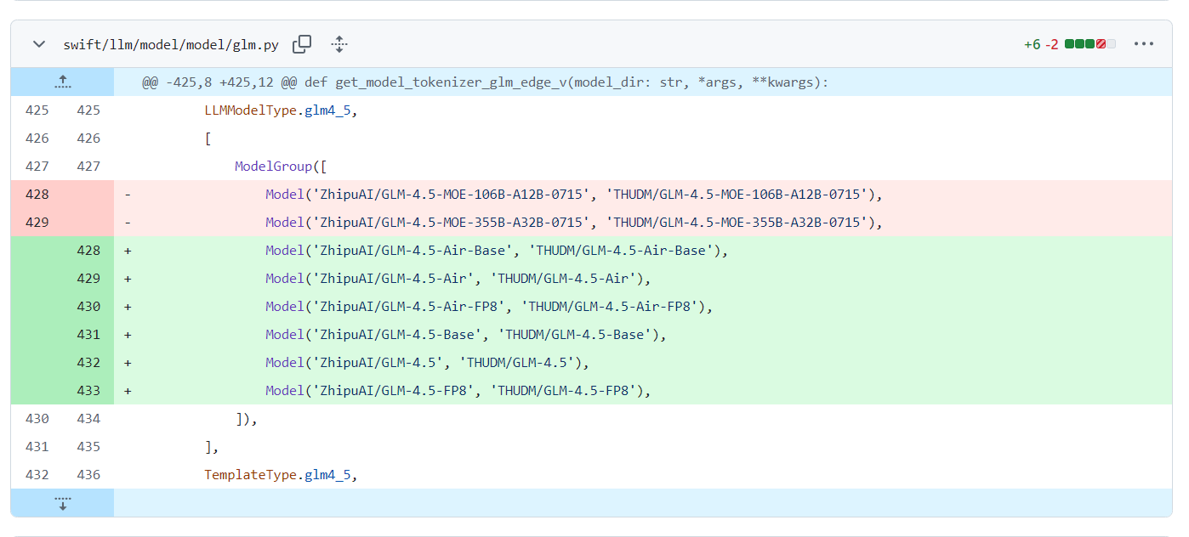Click old line number 425
The image size is (1189, 537).
[x=37, y=110]
